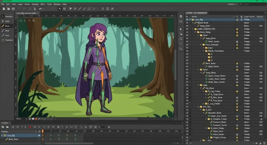
Task: Click the fit-to-frame icon on the canvas
Action: (21, 21)
